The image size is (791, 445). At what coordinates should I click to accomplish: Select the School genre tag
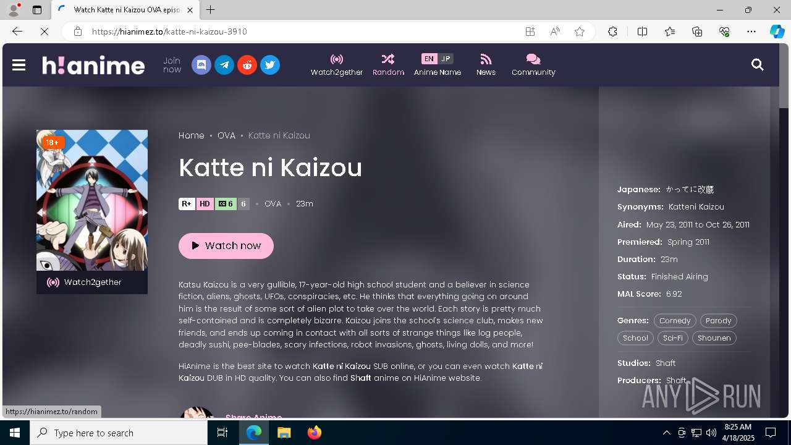click(x=635, y=338)
